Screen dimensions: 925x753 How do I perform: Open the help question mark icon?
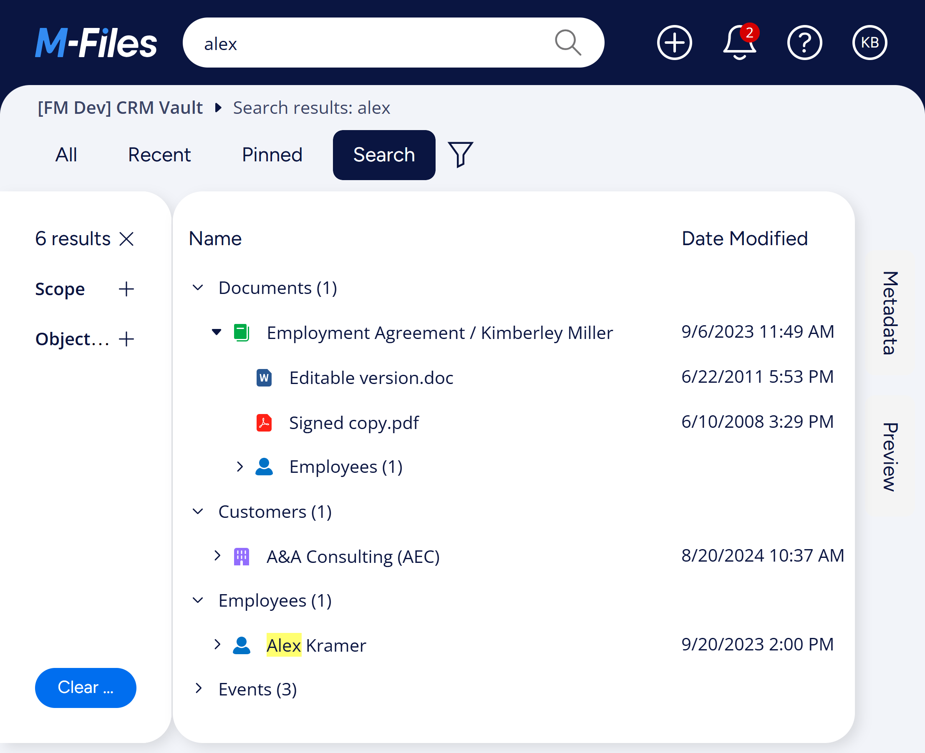tap(804, 43)
